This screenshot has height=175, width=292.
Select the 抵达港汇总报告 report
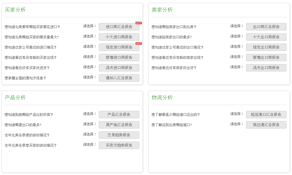(x=266, y=125)
